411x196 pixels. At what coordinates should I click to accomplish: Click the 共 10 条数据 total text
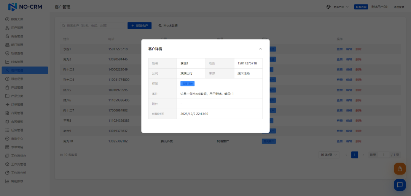[x=68, y=155]
